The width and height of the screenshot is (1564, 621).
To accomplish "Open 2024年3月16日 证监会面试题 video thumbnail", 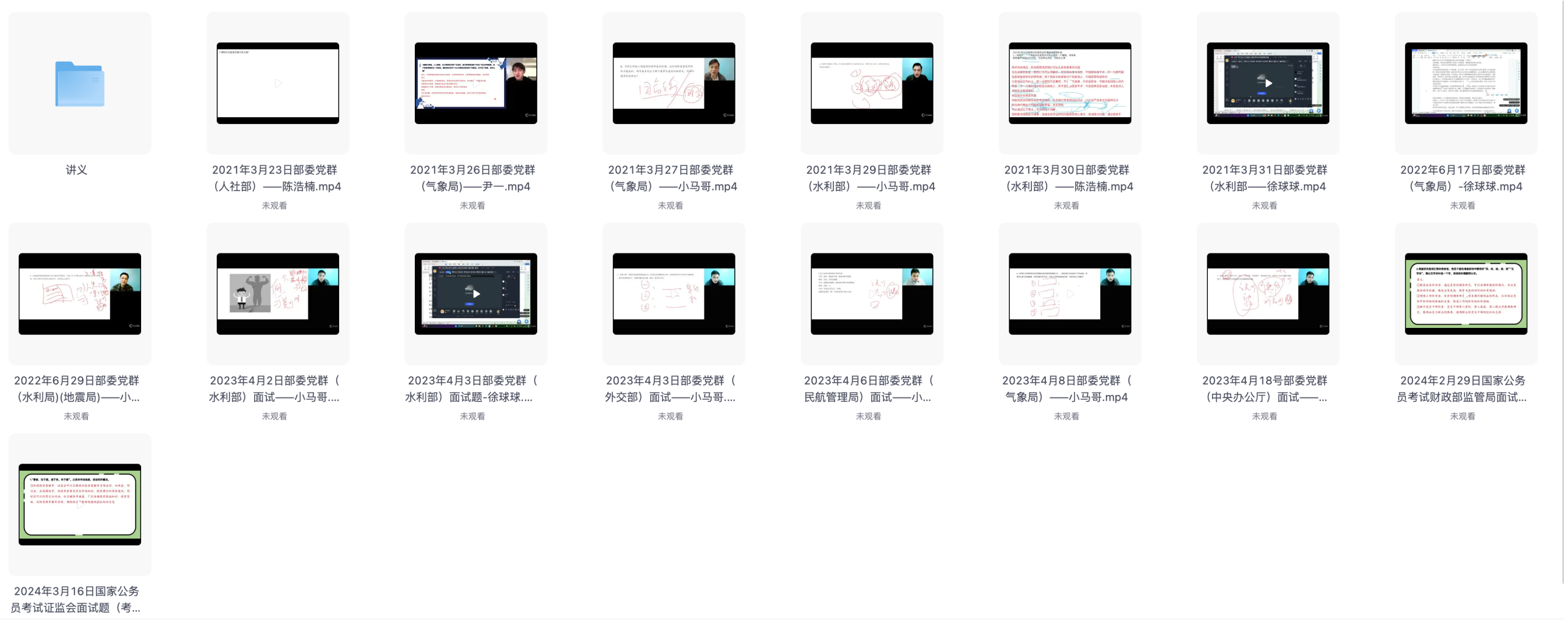I will pyautogui.click(x=79, y=504).
